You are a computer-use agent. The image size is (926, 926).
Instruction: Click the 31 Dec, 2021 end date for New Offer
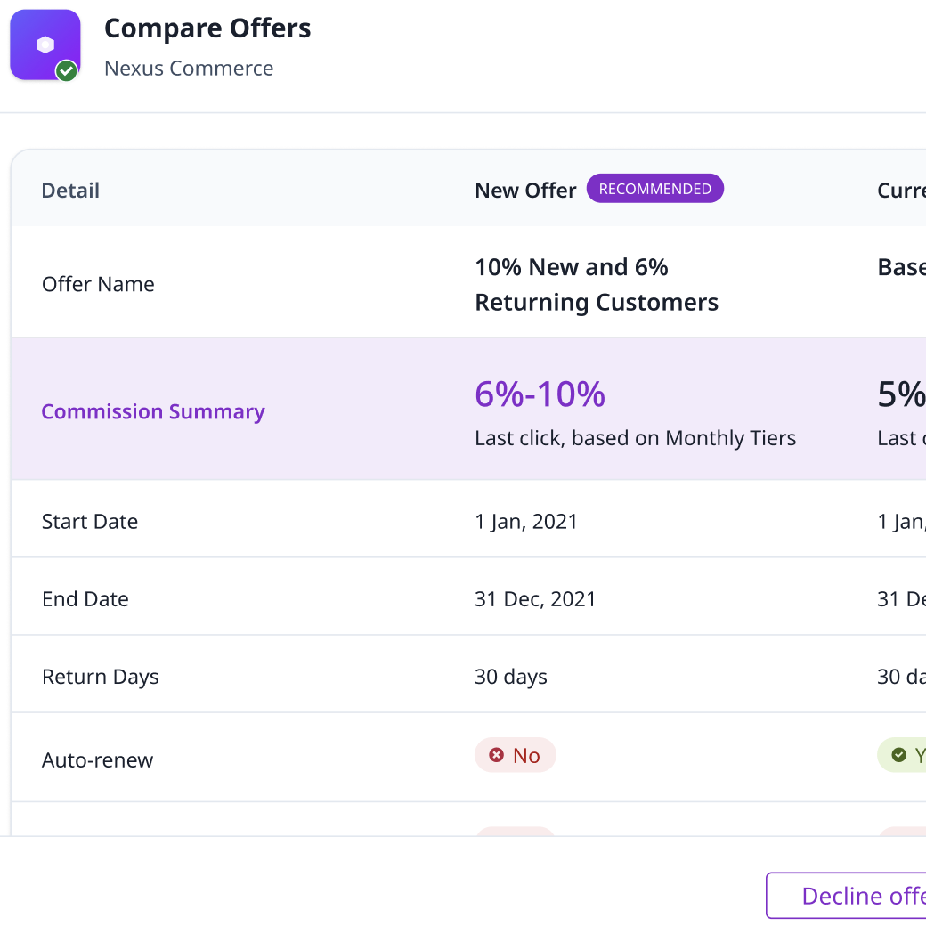(x=535, y=598)
